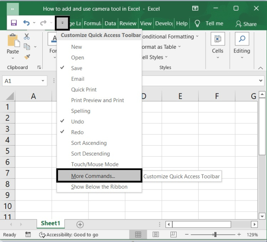
Task: Click the Cut scissors icon
Action: click(27, 37)
